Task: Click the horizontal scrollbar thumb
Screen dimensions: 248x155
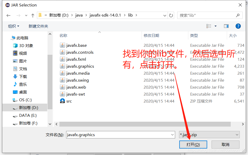Action: tap(145, 124)
